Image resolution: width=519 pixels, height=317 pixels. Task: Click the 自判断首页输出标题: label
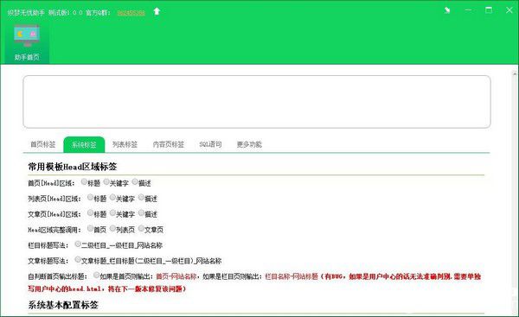(58, 276)
